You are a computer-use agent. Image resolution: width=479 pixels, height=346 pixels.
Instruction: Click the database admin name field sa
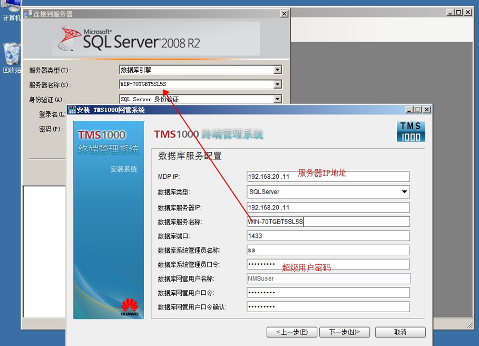[x=328, y=250]
